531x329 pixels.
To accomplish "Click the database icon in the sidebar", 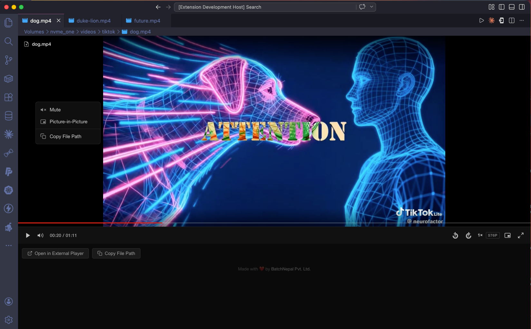I will [8, 116].
